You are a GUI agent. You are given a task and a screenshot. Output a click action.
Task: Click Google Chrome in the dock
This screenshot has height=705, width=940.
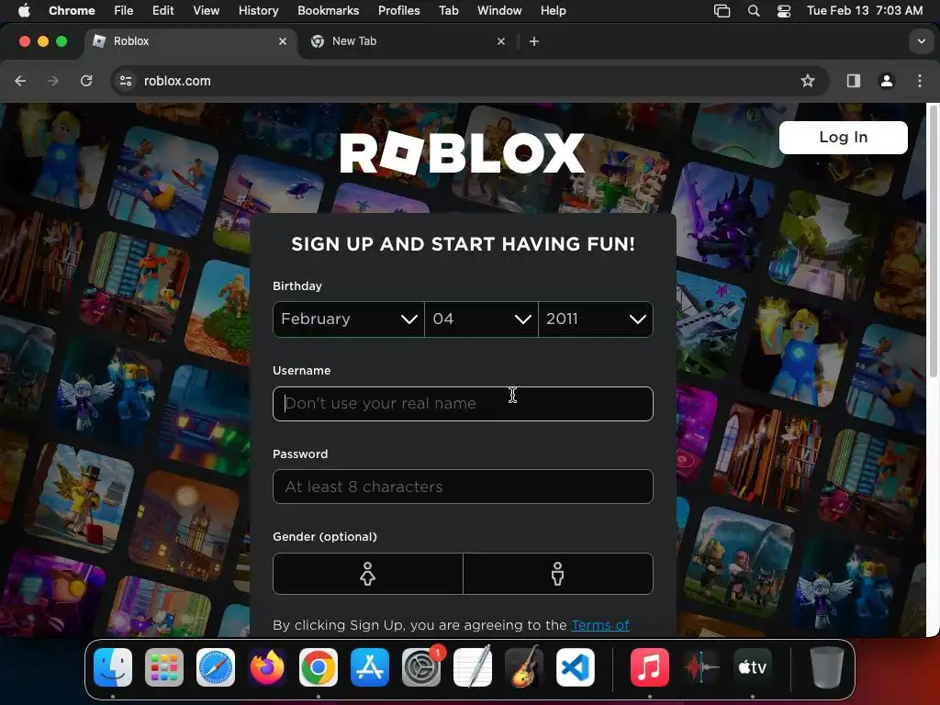coord(319,667)
